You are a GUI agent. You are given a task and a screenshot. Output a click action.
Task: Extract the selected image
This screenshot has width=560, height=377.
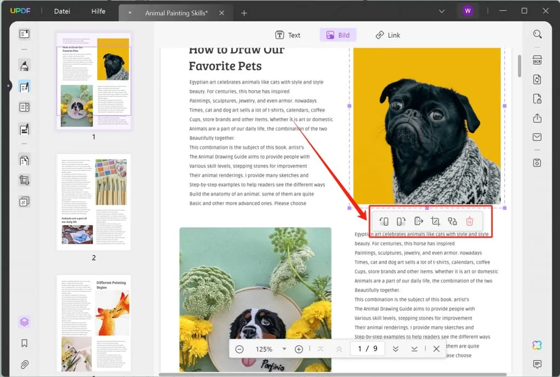(x=418, y=221)
